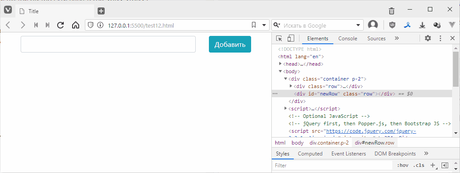Image resolution: width=460 pixels, height=173 pixels.
Task: Activate the DevTools element inspector tool
Action: point(279,38)
